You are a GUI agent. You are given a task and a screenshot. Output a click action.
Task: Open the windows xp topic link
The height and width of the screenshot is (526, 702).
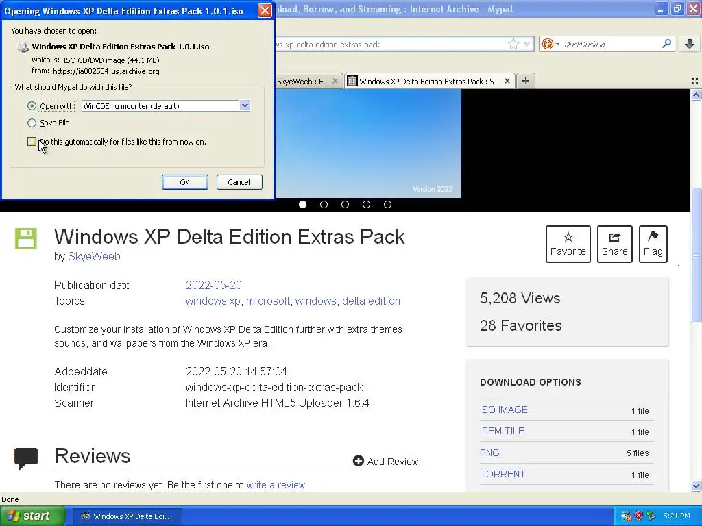point(213,301)
